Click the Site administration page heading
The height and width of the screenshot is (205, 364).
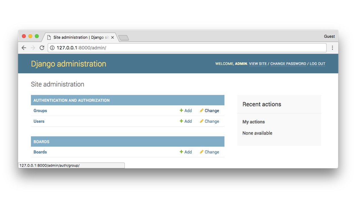pyautogui.click(x=57, y=84)
